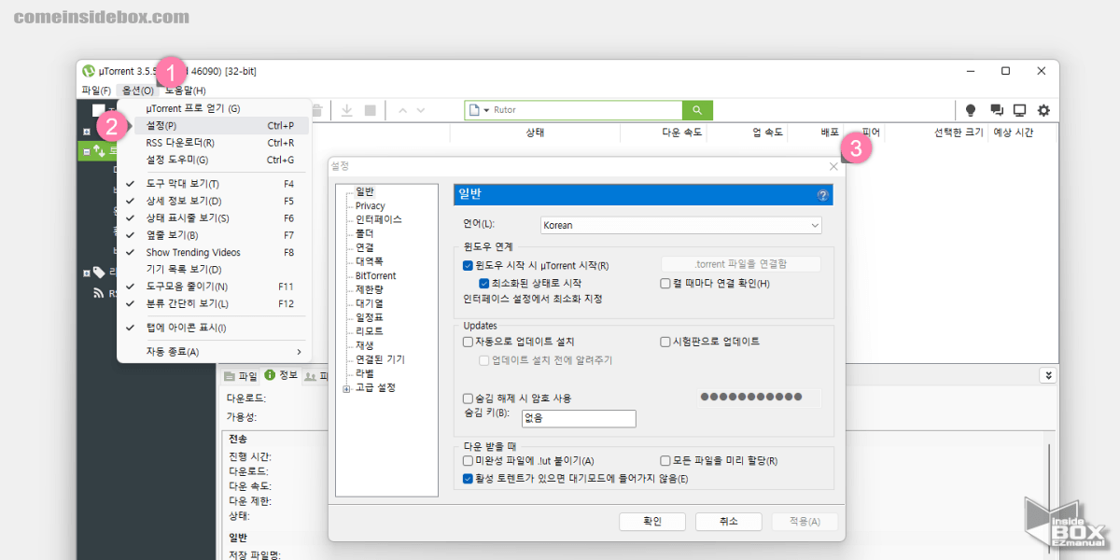Enable 모든 파일을 미리 할당 checkbox

(665, 461)
